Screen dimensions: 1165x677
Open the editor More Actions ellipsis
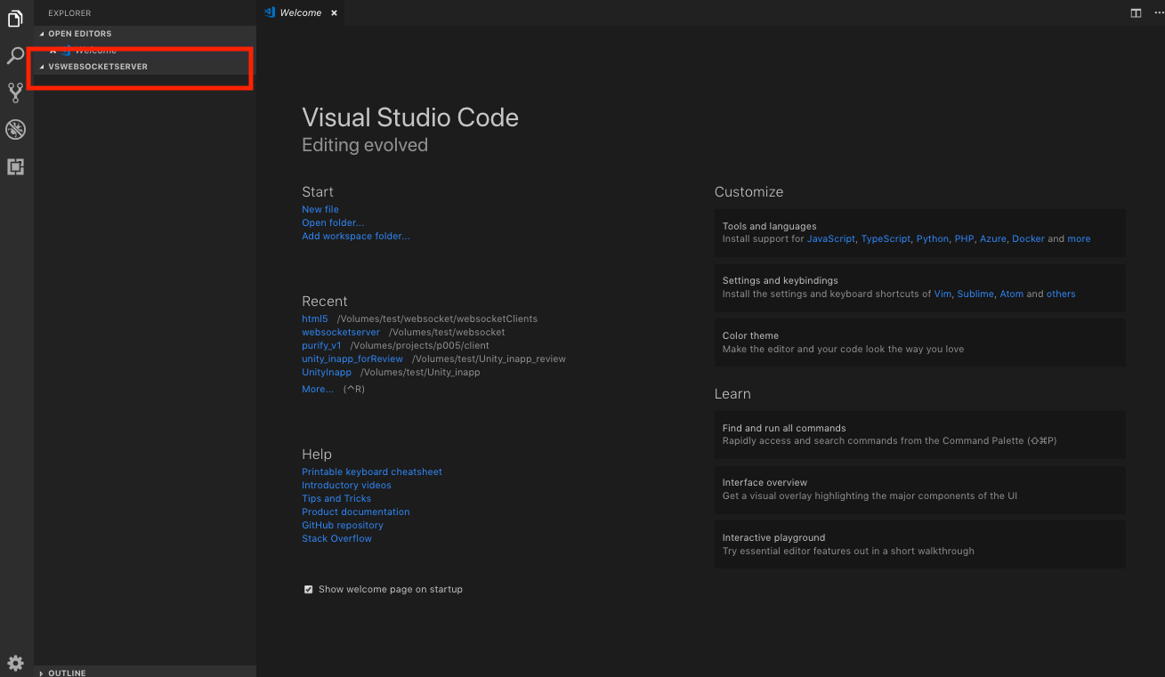pos(1158,13)
